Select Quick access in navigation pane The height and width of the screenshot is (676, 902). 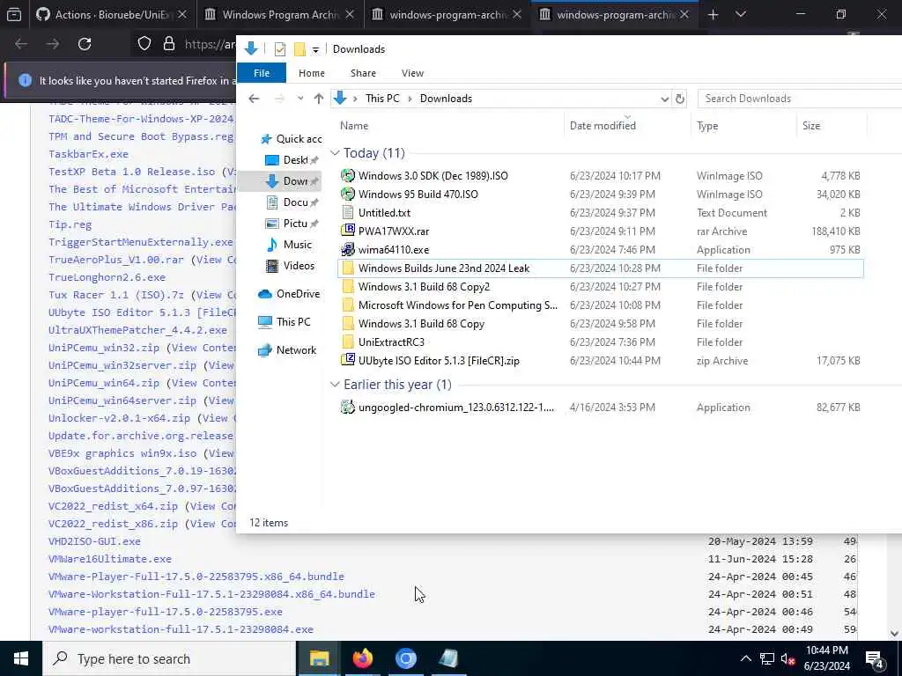pyautogui.click(x=291, y=138)
